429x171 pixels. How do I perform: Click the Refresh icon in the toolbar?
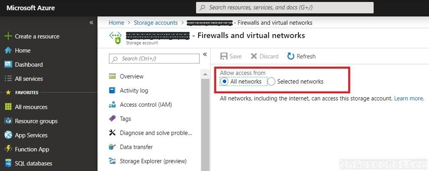pyautogui.click(x=290, y=57)
